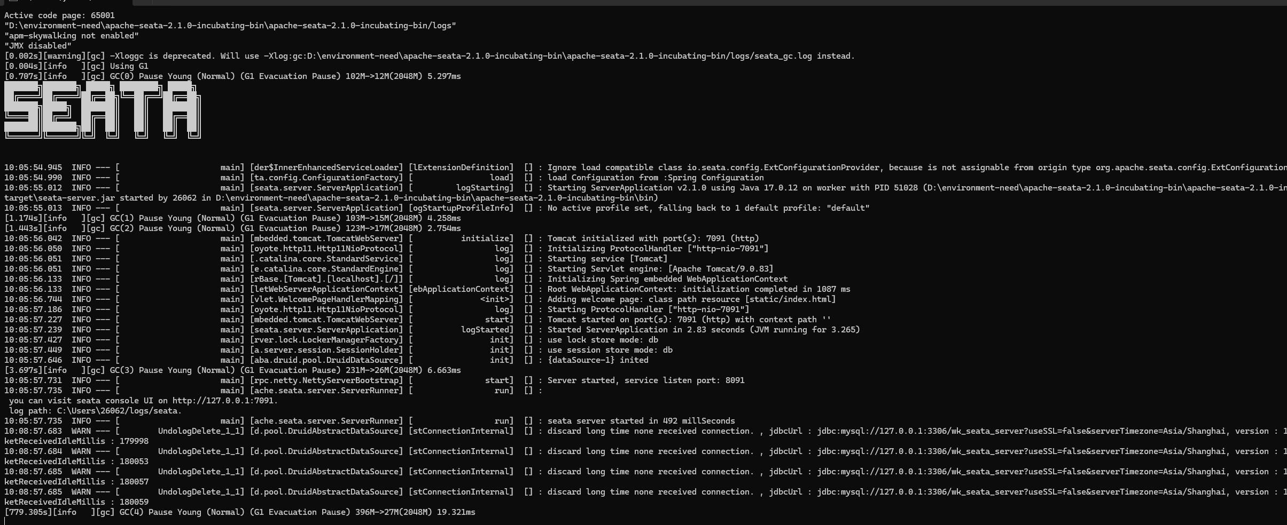The width and height of the screenshot is (1287, 525).
Task: Click the GC(0) Pause Young log line
Action: click(x=232, y=76)
